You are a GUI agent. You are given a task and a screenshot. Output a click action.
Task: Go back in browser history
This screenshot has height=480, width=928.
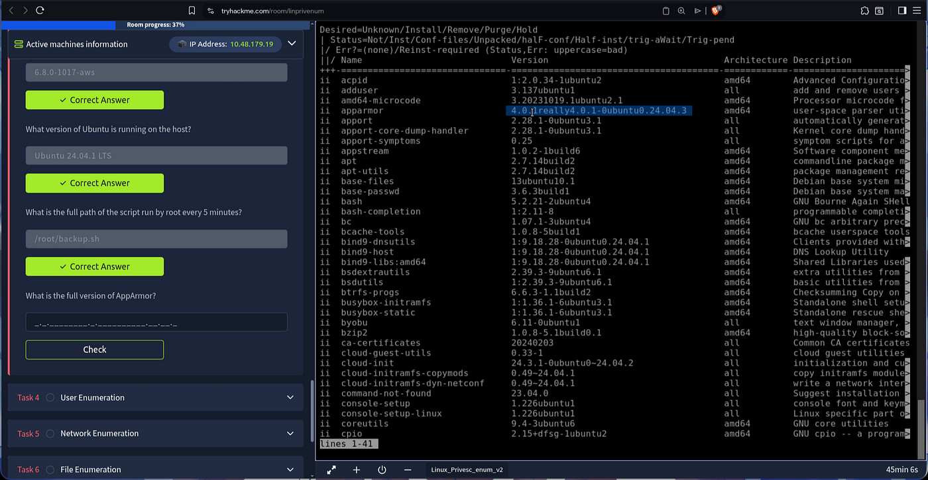[11, 11]
